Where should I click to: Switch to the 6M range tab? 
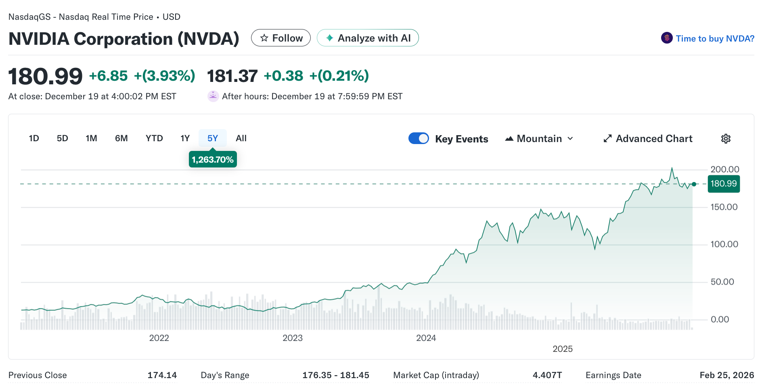(121, 138)
